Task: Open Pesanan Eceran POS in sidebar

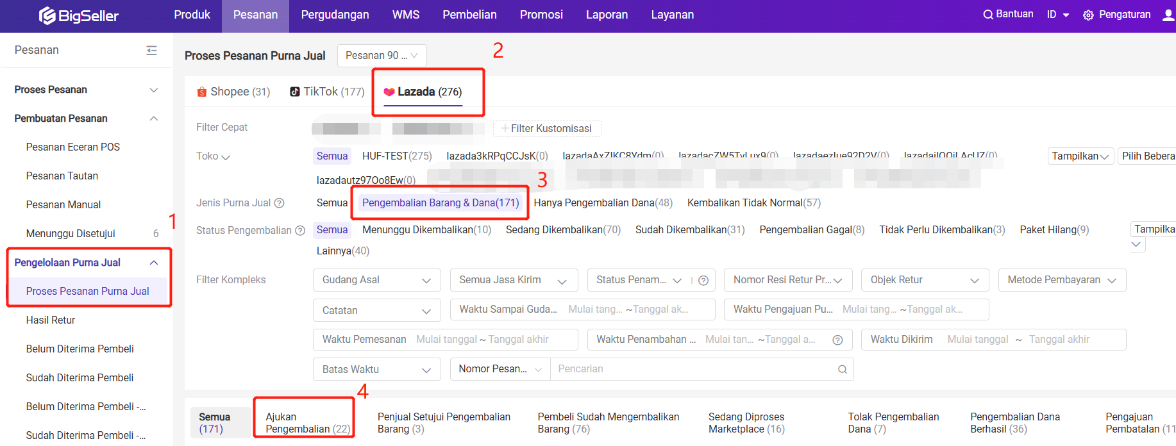Action: [73, 147]
